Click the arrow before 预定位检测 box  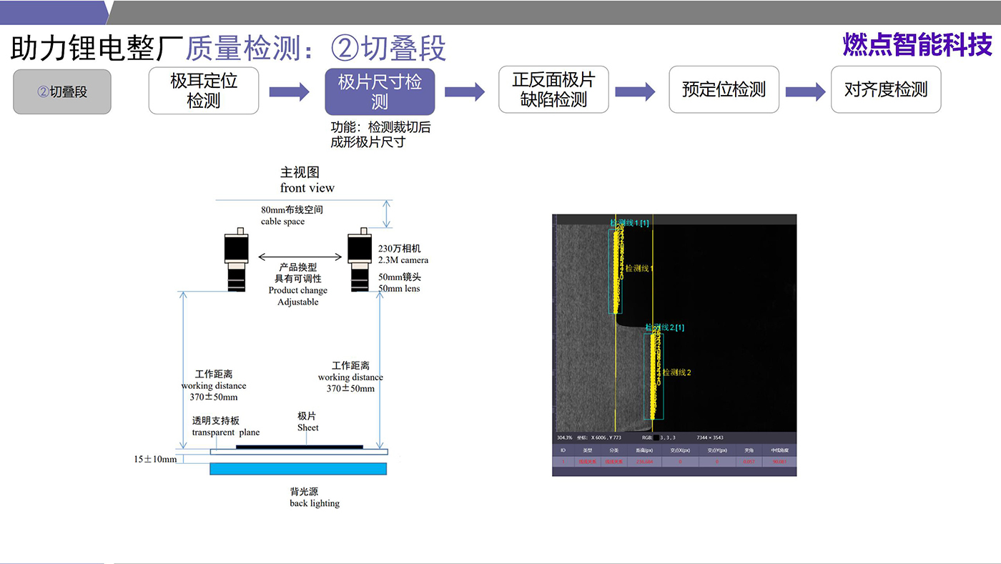635,91
